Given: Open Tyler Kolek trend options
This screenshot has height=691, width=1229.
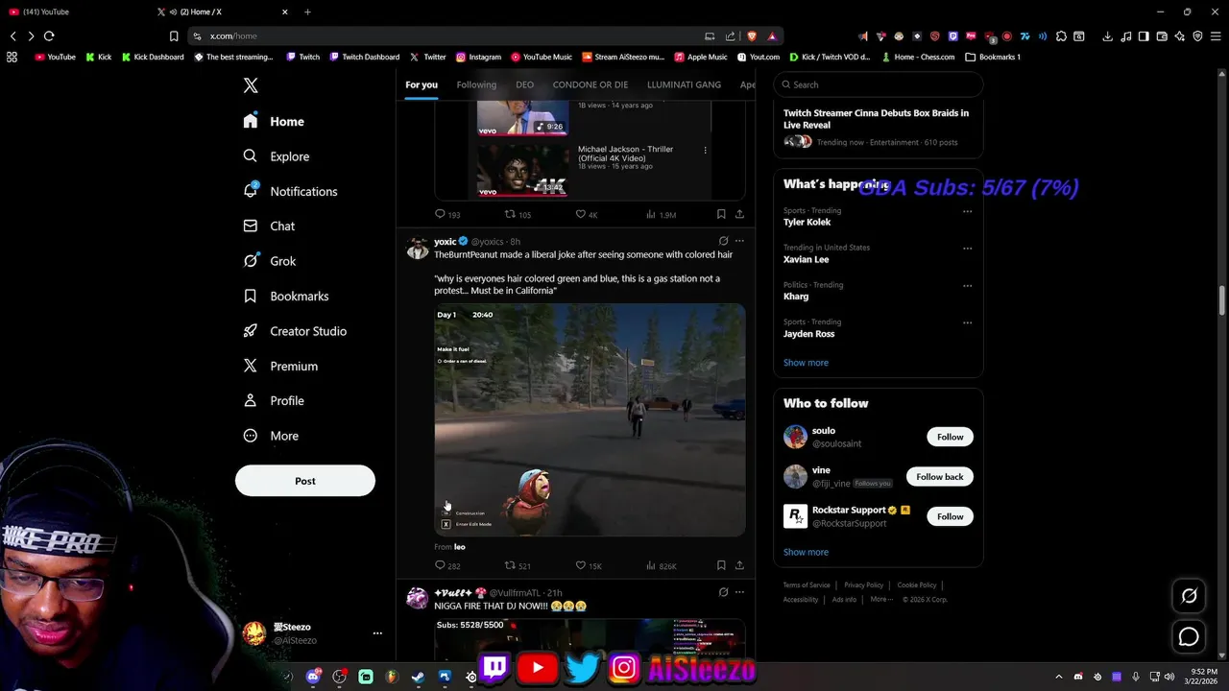Looking at the screenshot, I should (967, 211).
